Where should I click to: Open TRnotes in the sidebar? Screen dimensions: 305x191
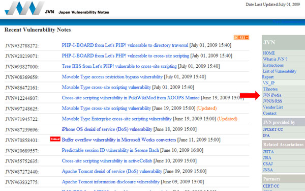[x=270, y=89]
